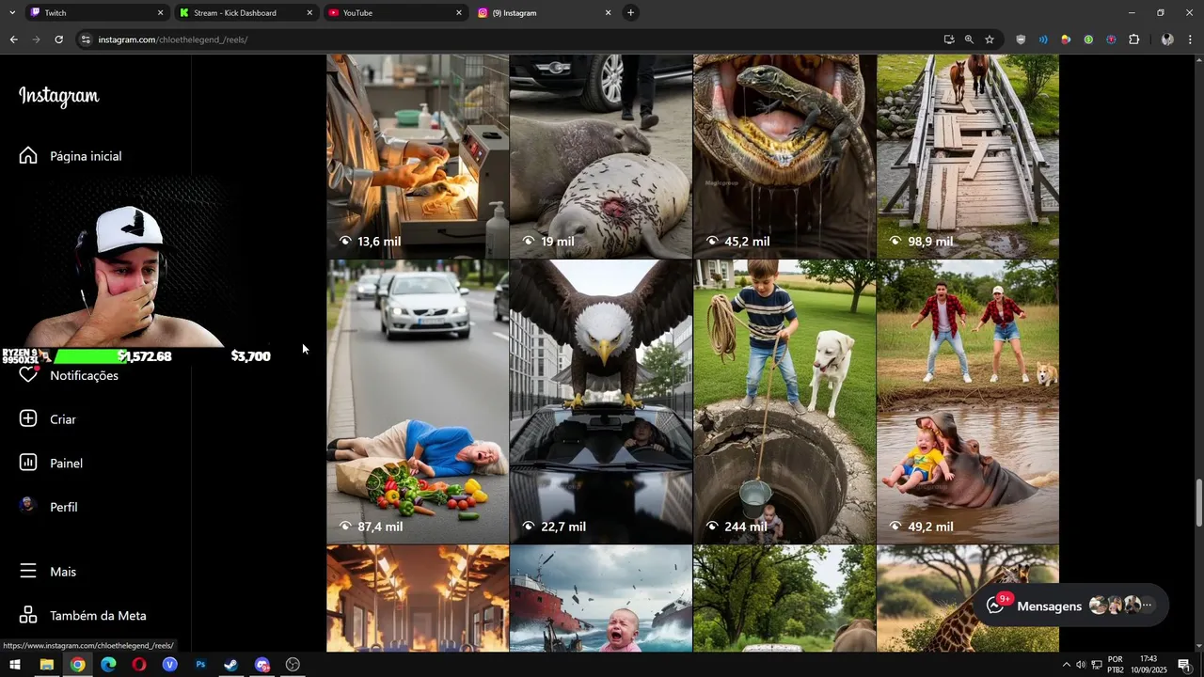Close the Kick Dashboard tab
Viewport: 1204px width, 677px height.
coord(309,13)
